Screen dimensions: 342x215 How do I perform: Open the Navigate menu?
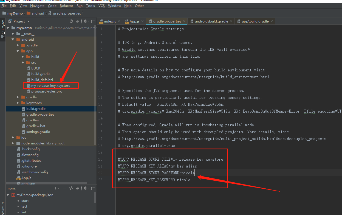[37, 5]
